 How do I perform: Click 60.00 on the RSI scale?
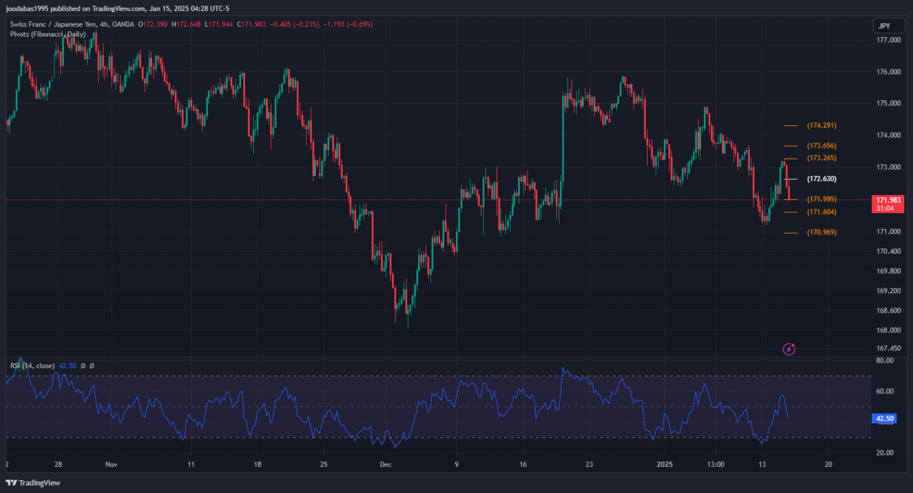pos(885,391)
